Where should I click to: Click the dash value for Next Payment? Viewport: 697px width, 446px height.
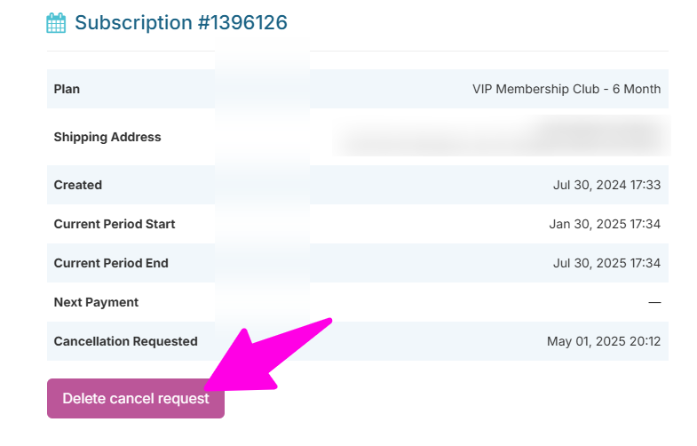[654, 302]
